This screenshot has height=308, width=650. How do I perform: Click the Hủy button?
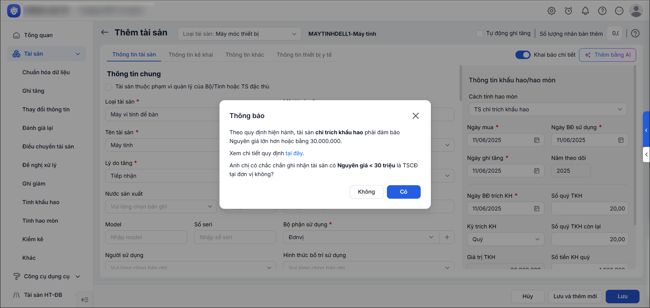pos(528,297)
